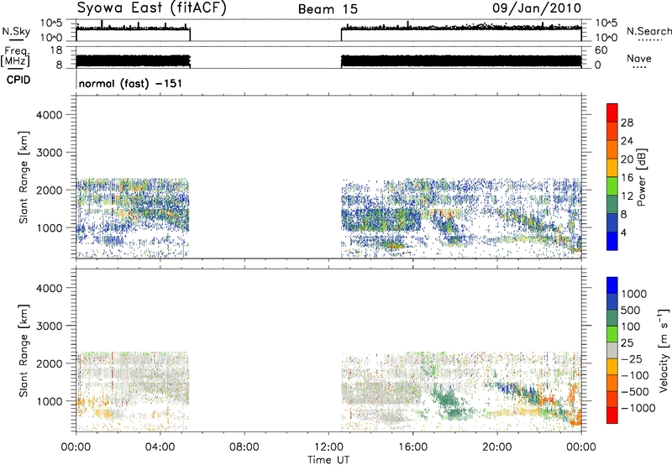Click the red bottom segment of Velocity colorbar

[x=612, y=415]
